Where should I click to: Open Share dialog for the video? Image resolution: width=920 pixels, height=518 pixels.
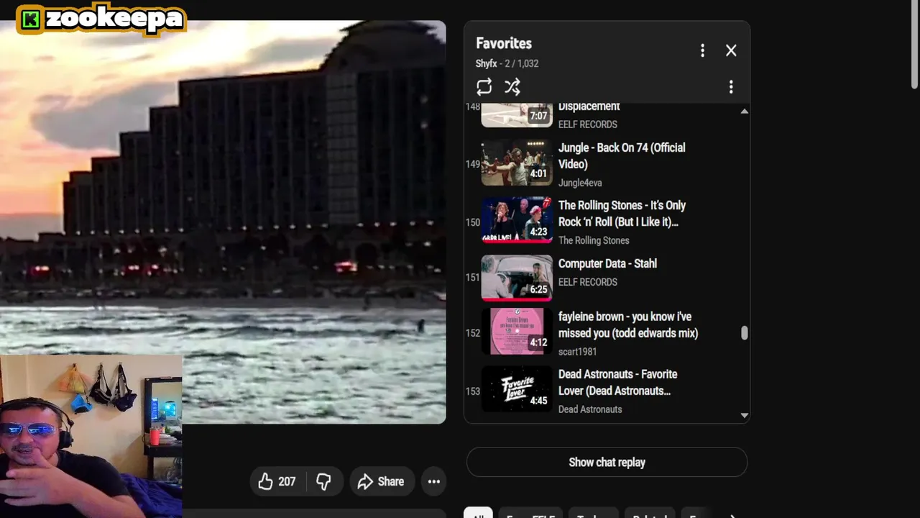(382, 481)
